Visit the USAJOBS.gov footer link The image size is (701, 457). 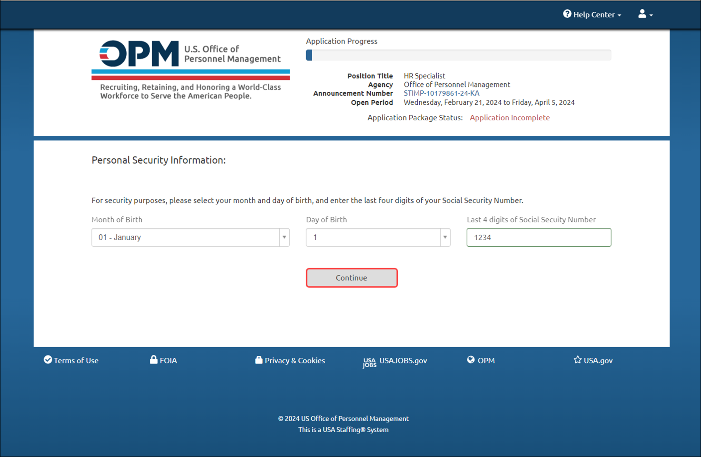(x=395, y=361)
